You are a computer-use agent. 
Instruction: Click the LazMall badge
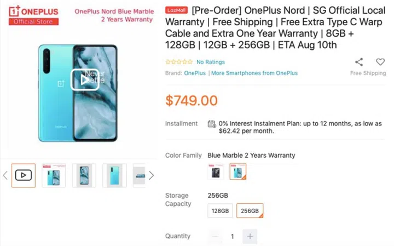[177, 10]
